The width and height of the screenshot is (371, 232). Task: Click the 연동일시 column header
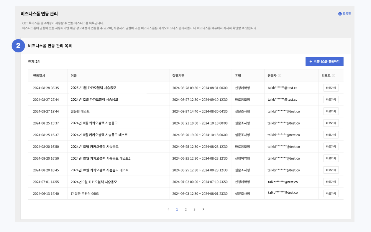point(39,76)
